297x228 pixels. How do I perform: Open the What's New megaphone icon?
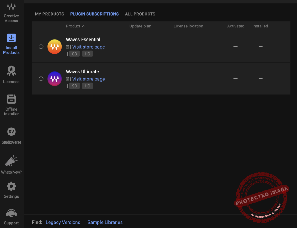(11, 161)
